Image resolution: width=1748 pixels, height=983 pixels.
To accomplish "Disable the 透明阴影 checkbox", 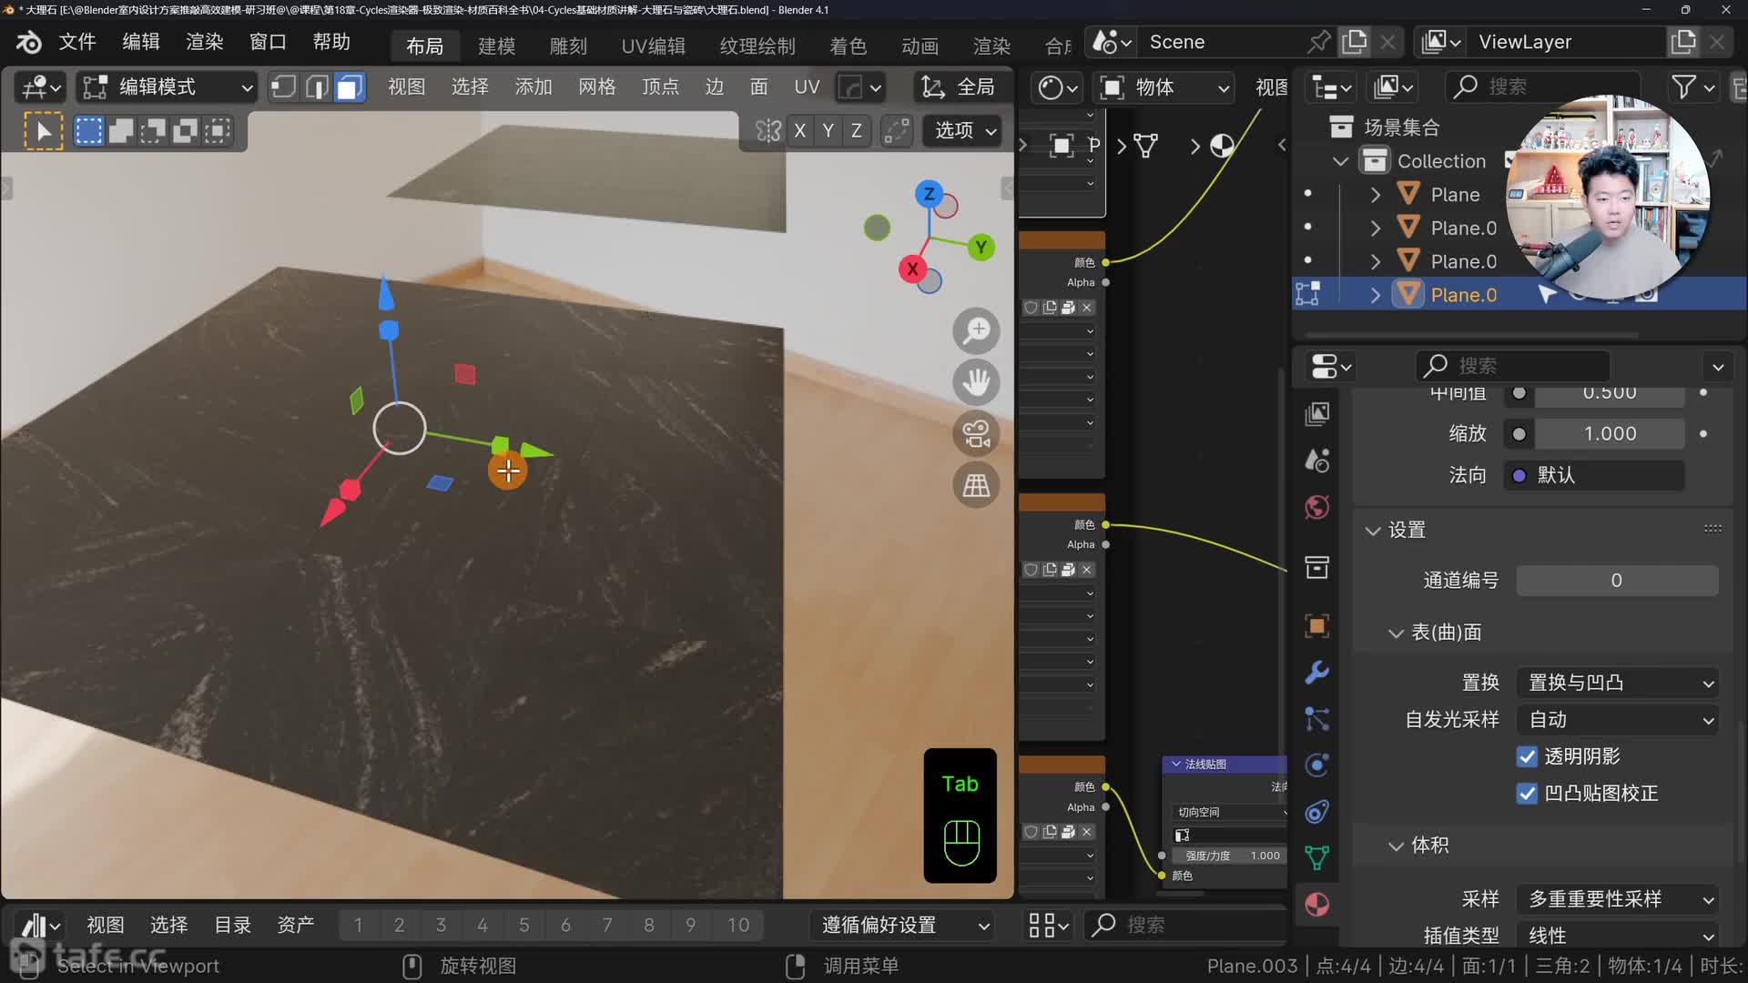I will 1527,756.
